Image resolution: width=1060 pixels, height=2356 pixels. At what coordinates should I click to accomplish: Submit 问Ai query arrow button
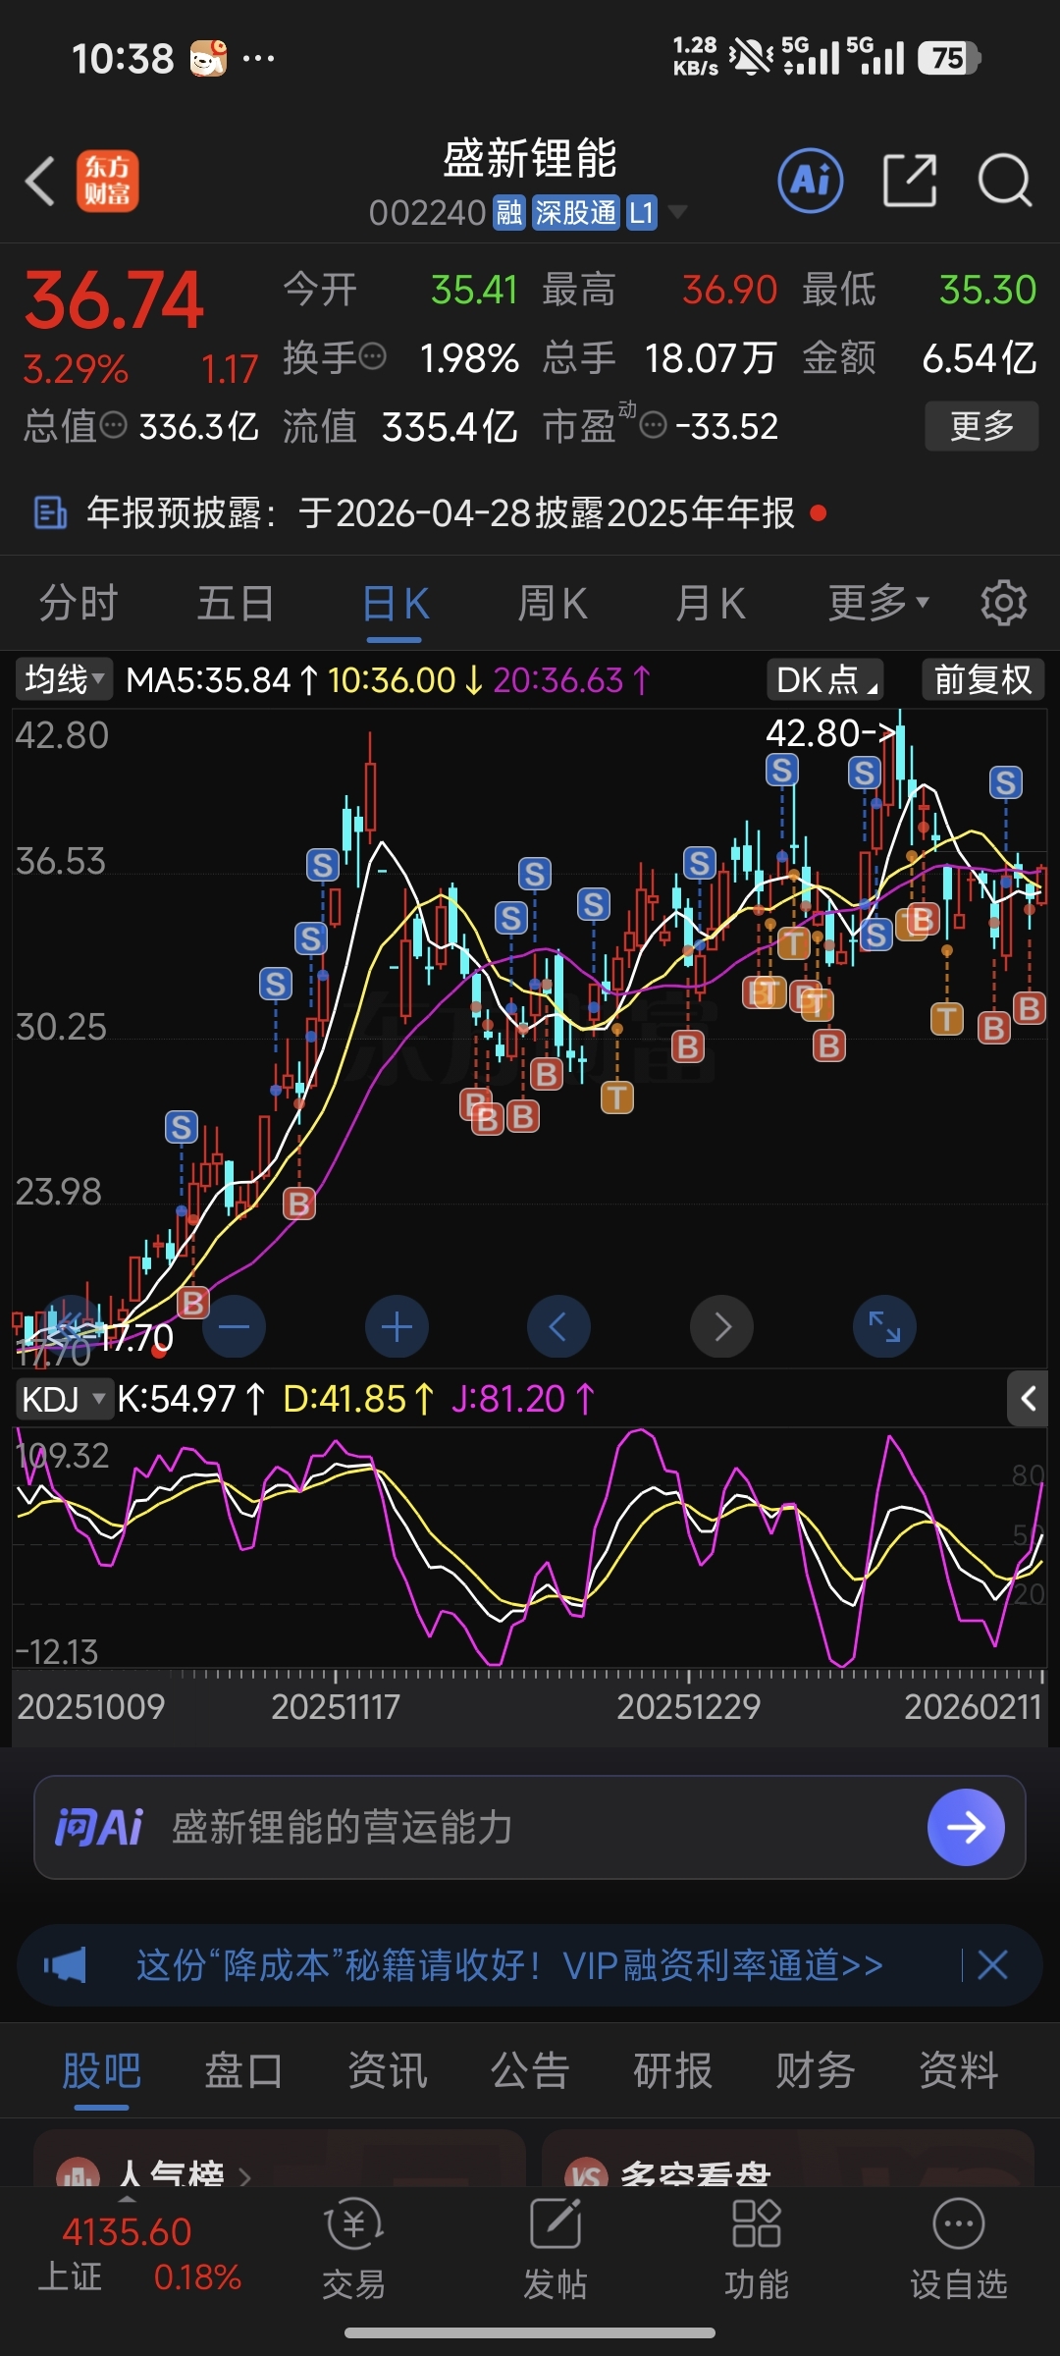pyautogui.click(x=966, y=1827)
